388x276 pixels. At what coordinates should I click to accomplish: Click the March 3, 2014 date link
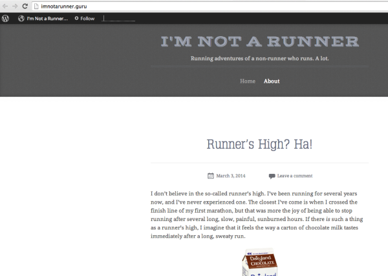coord(231,175)
